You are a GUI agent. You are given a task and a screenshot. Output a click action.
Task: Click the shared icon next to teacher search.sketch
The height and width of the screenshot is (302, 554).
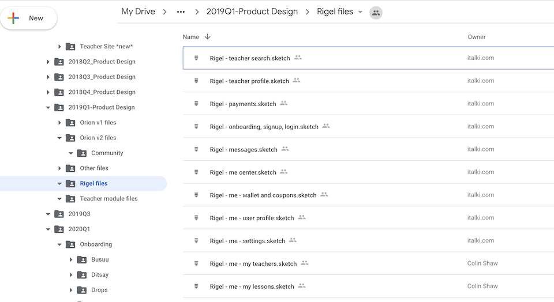coord(298,58)
